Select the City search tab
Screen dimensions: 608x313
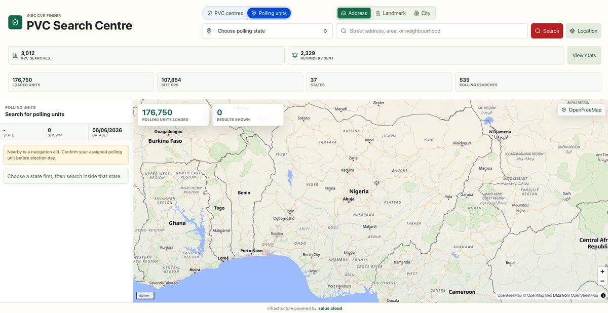(422, 13)
